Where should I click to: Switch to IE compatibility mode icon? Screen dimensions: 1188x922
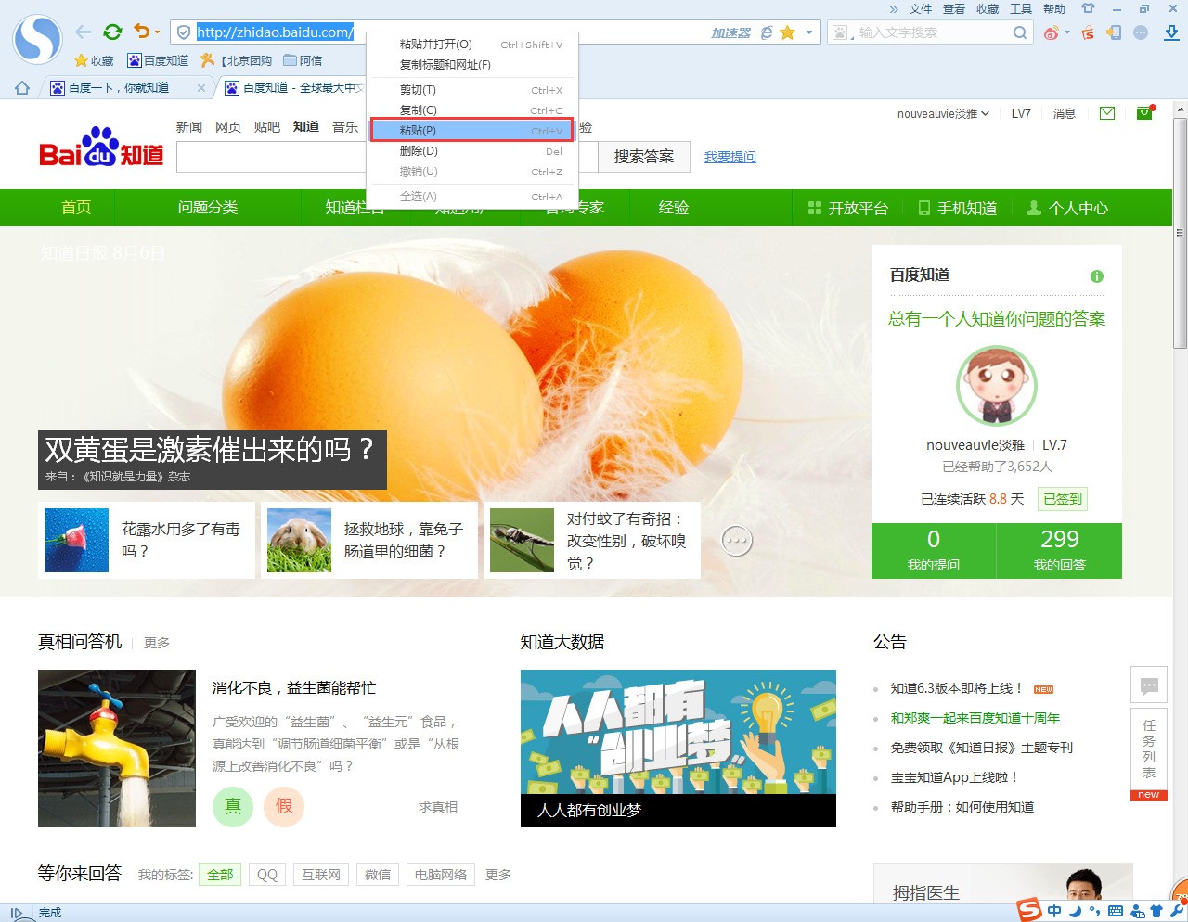[767, 32]
